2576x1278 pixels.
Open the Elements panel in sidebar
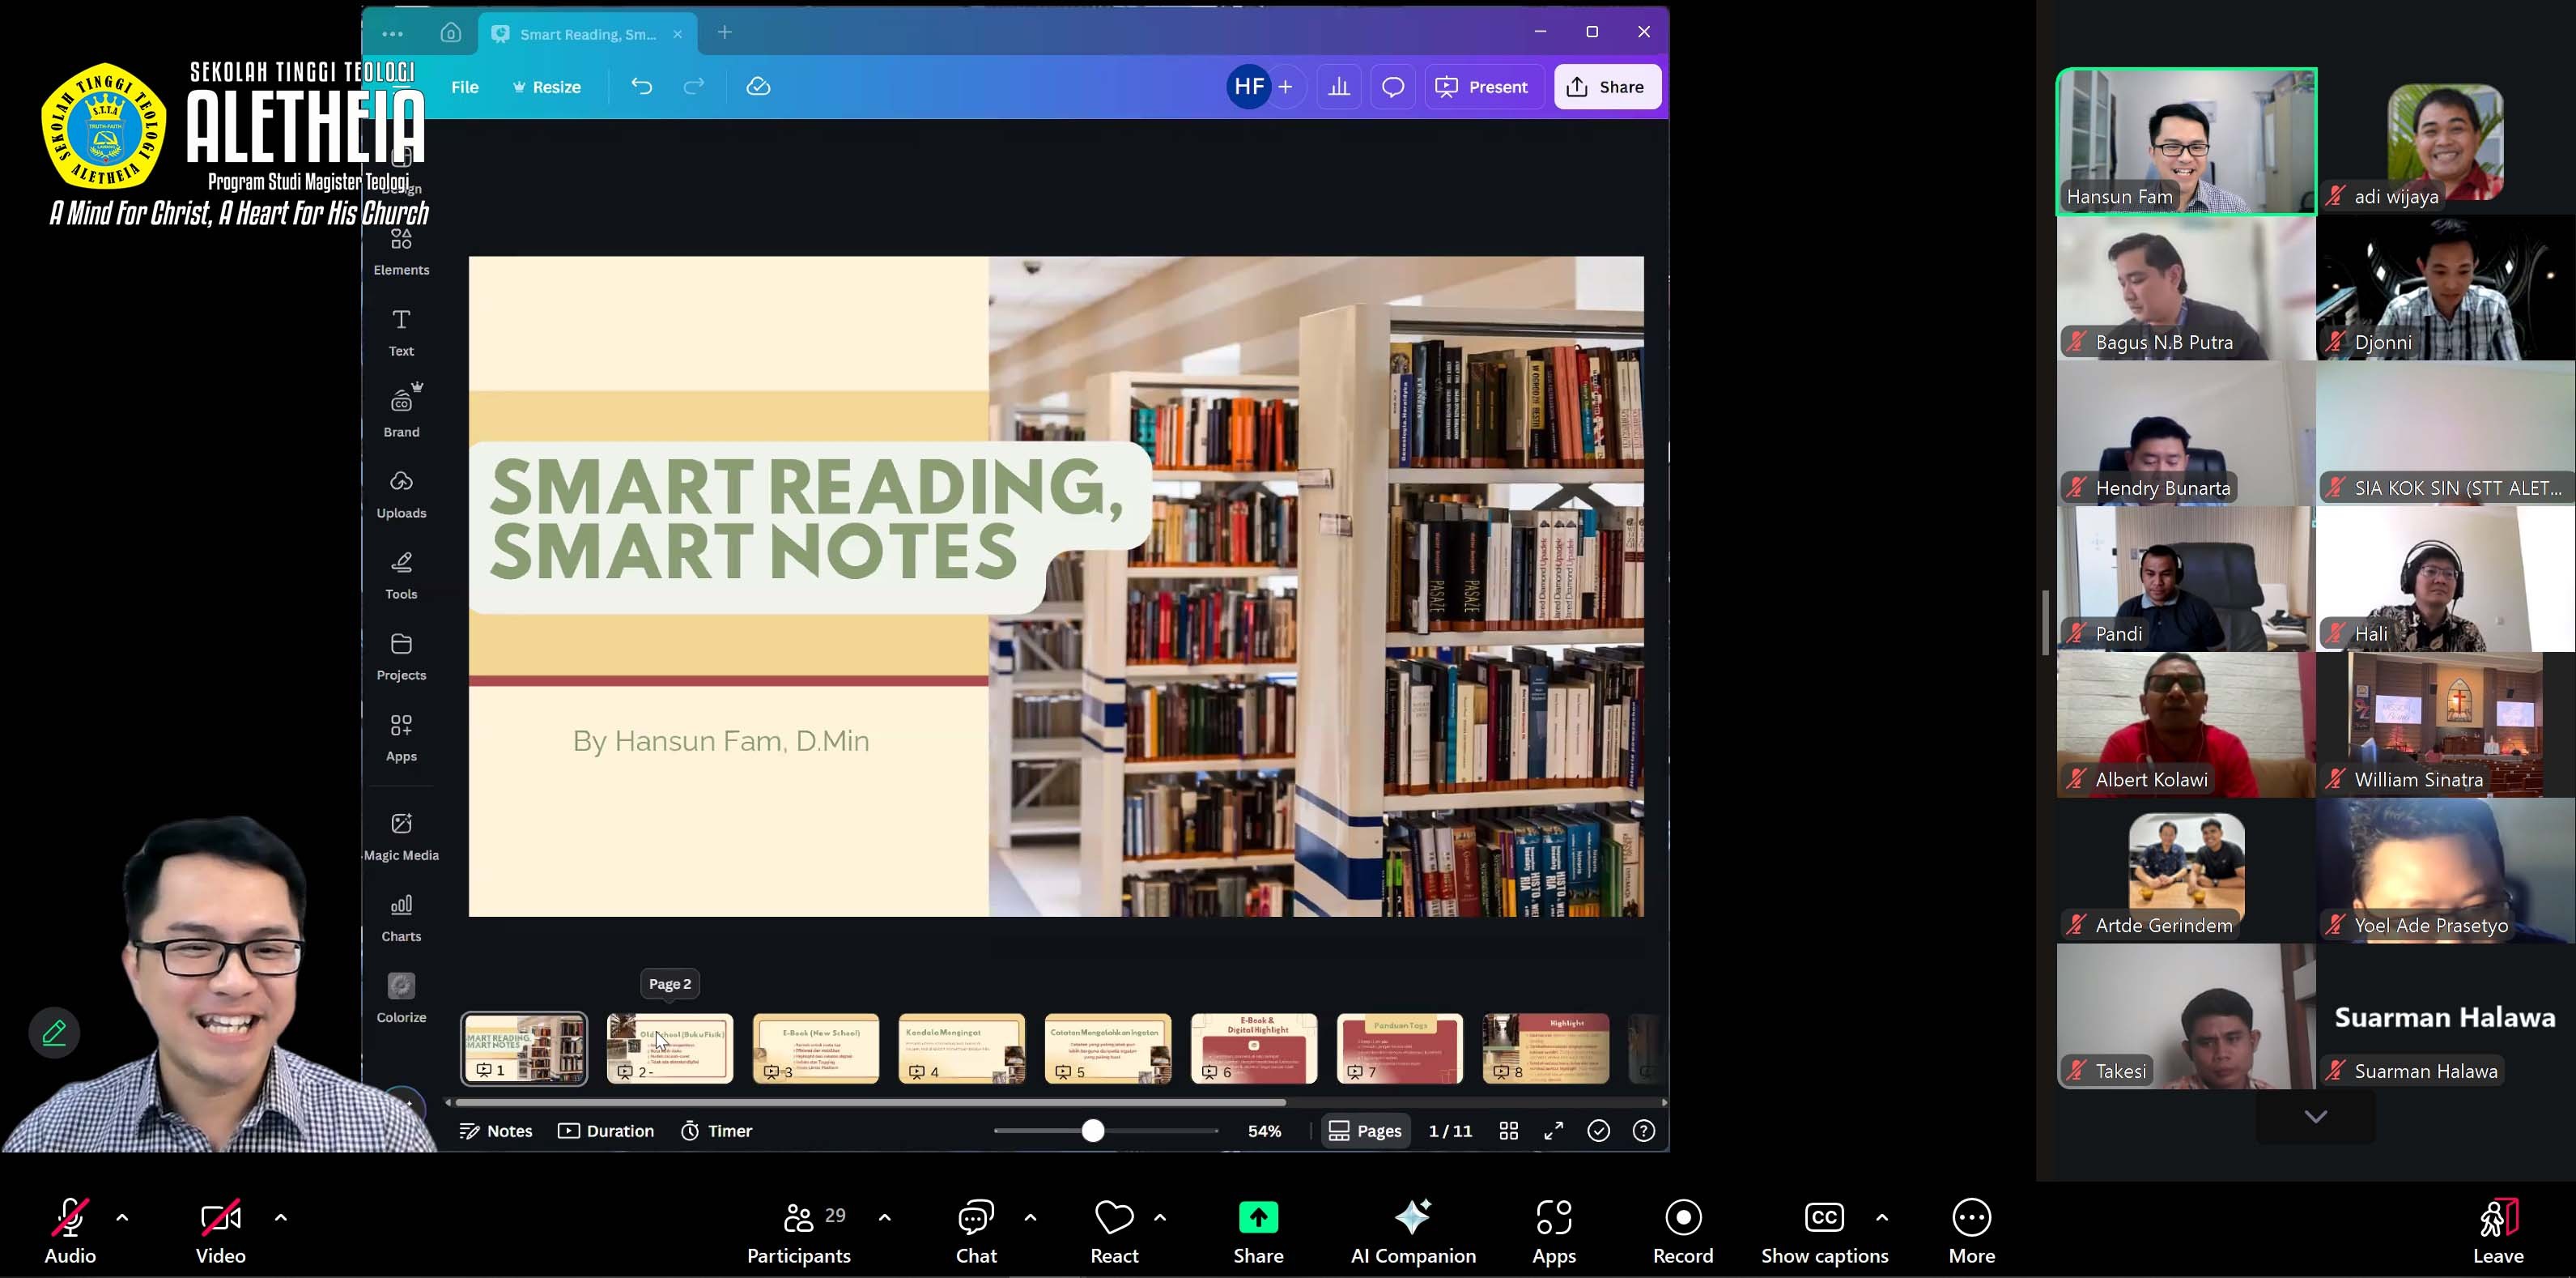(x=401, y=251)
